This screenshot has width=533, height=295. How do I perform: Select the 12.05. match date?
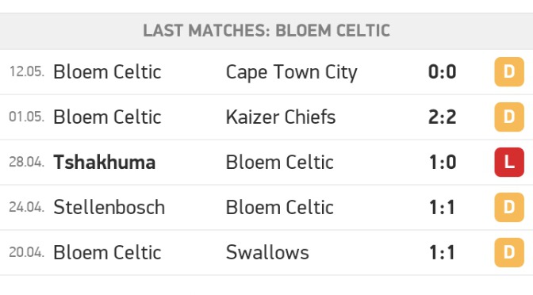(x=26, y=71)
